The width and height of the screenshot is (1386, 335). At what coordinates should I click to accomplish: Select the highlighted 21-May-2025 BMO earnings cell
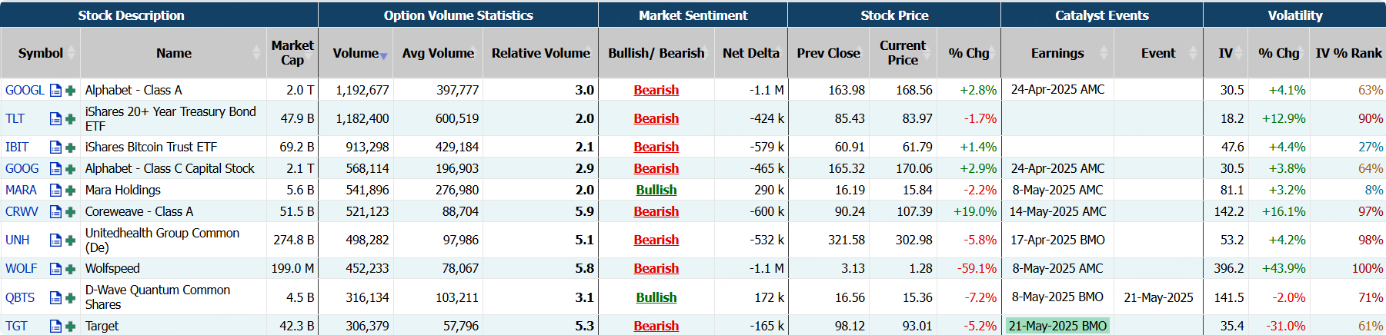(x=1057, y=326)
